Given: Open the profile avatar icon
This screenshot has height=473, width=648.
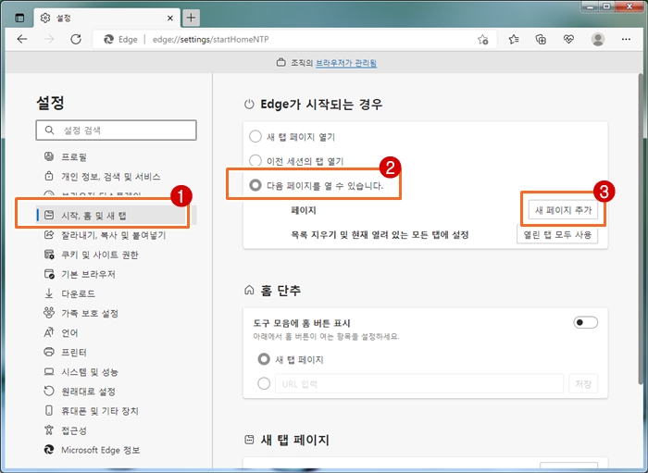Looking at the screenshot, I should 598,39.
